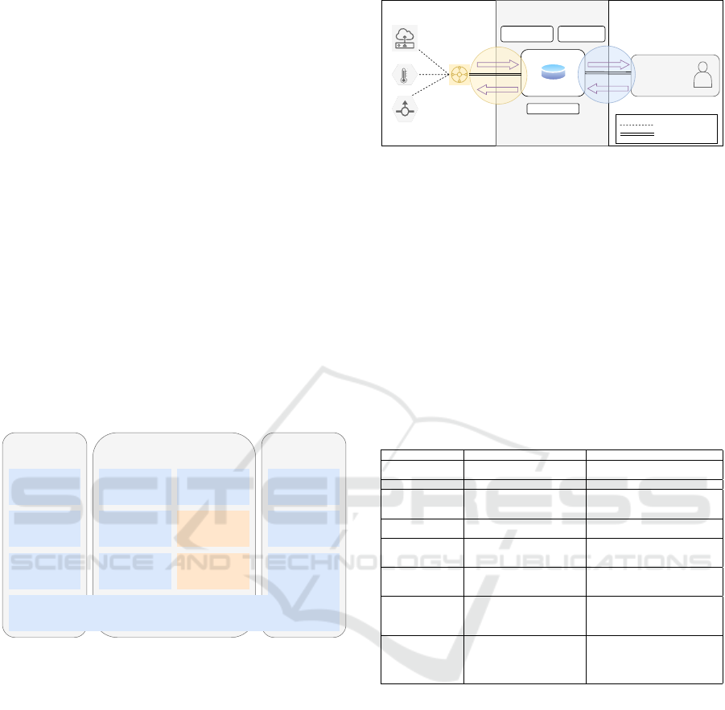Click the cloud upload server icon

[405, 38]
